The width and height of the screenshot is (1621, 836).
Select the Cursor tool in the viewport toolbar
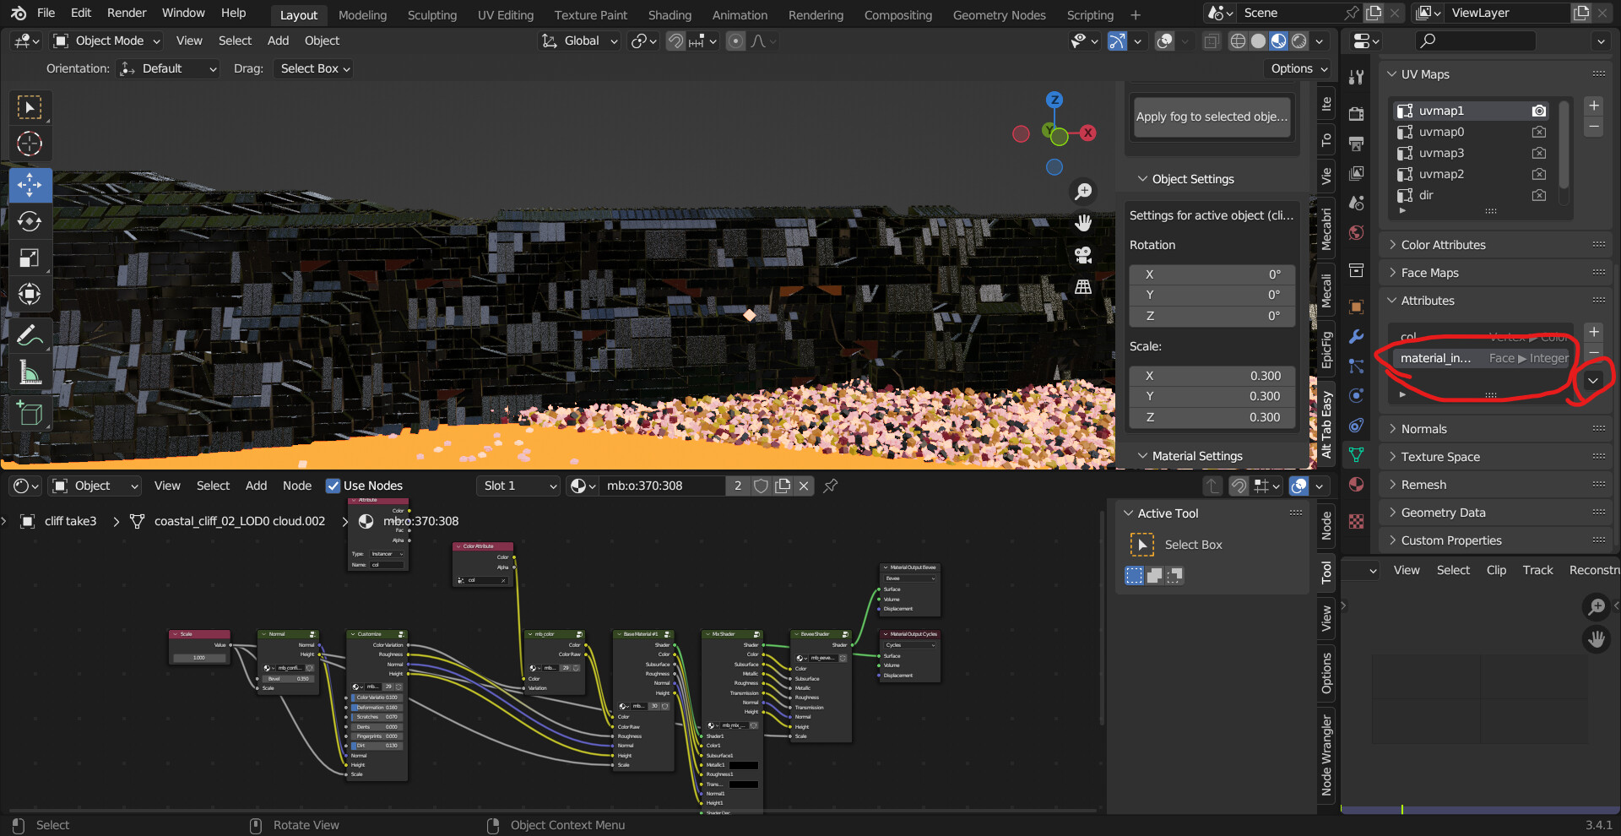pos(30,144)
